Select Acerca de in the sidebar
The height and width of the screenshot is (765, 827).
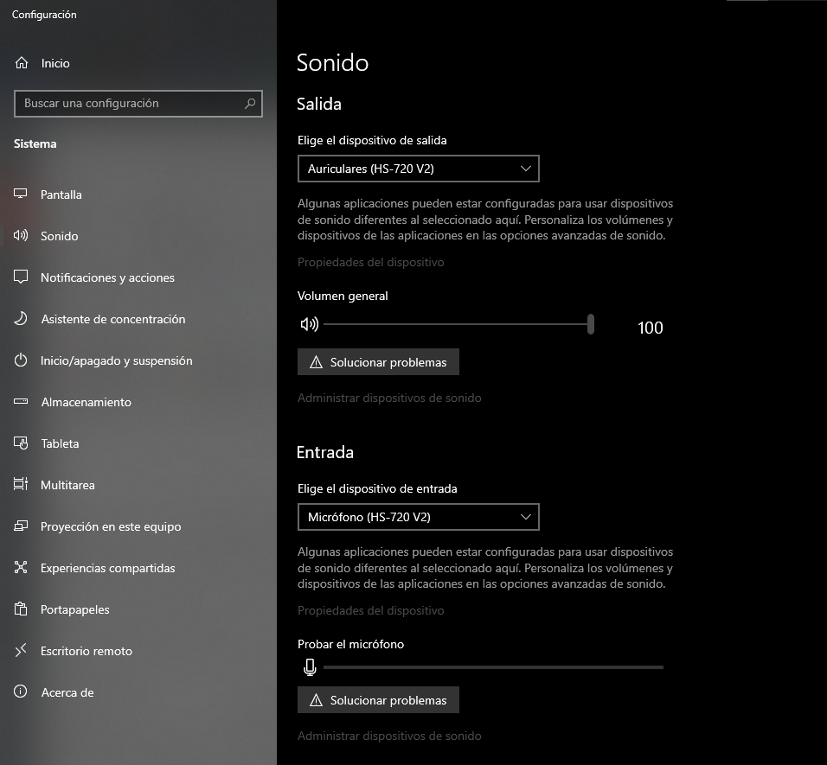[x=67, y=692]
